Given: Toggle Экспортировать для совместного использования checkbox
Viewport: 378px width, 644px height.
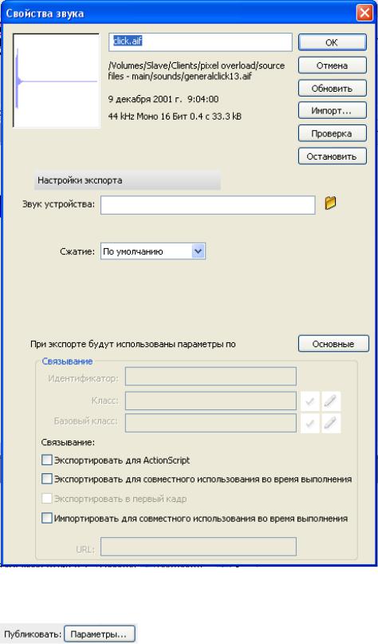Looking at the screenshot, I should 47,479.
